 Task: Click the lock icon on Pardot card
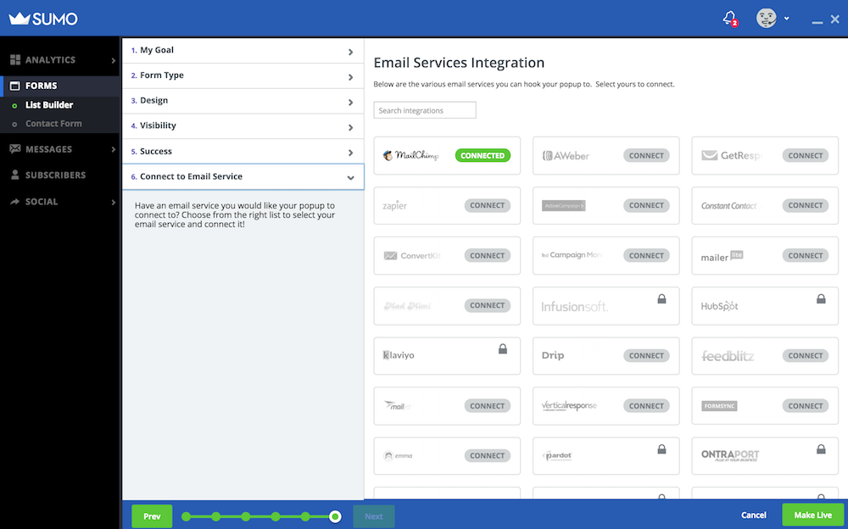click(661, 449)
